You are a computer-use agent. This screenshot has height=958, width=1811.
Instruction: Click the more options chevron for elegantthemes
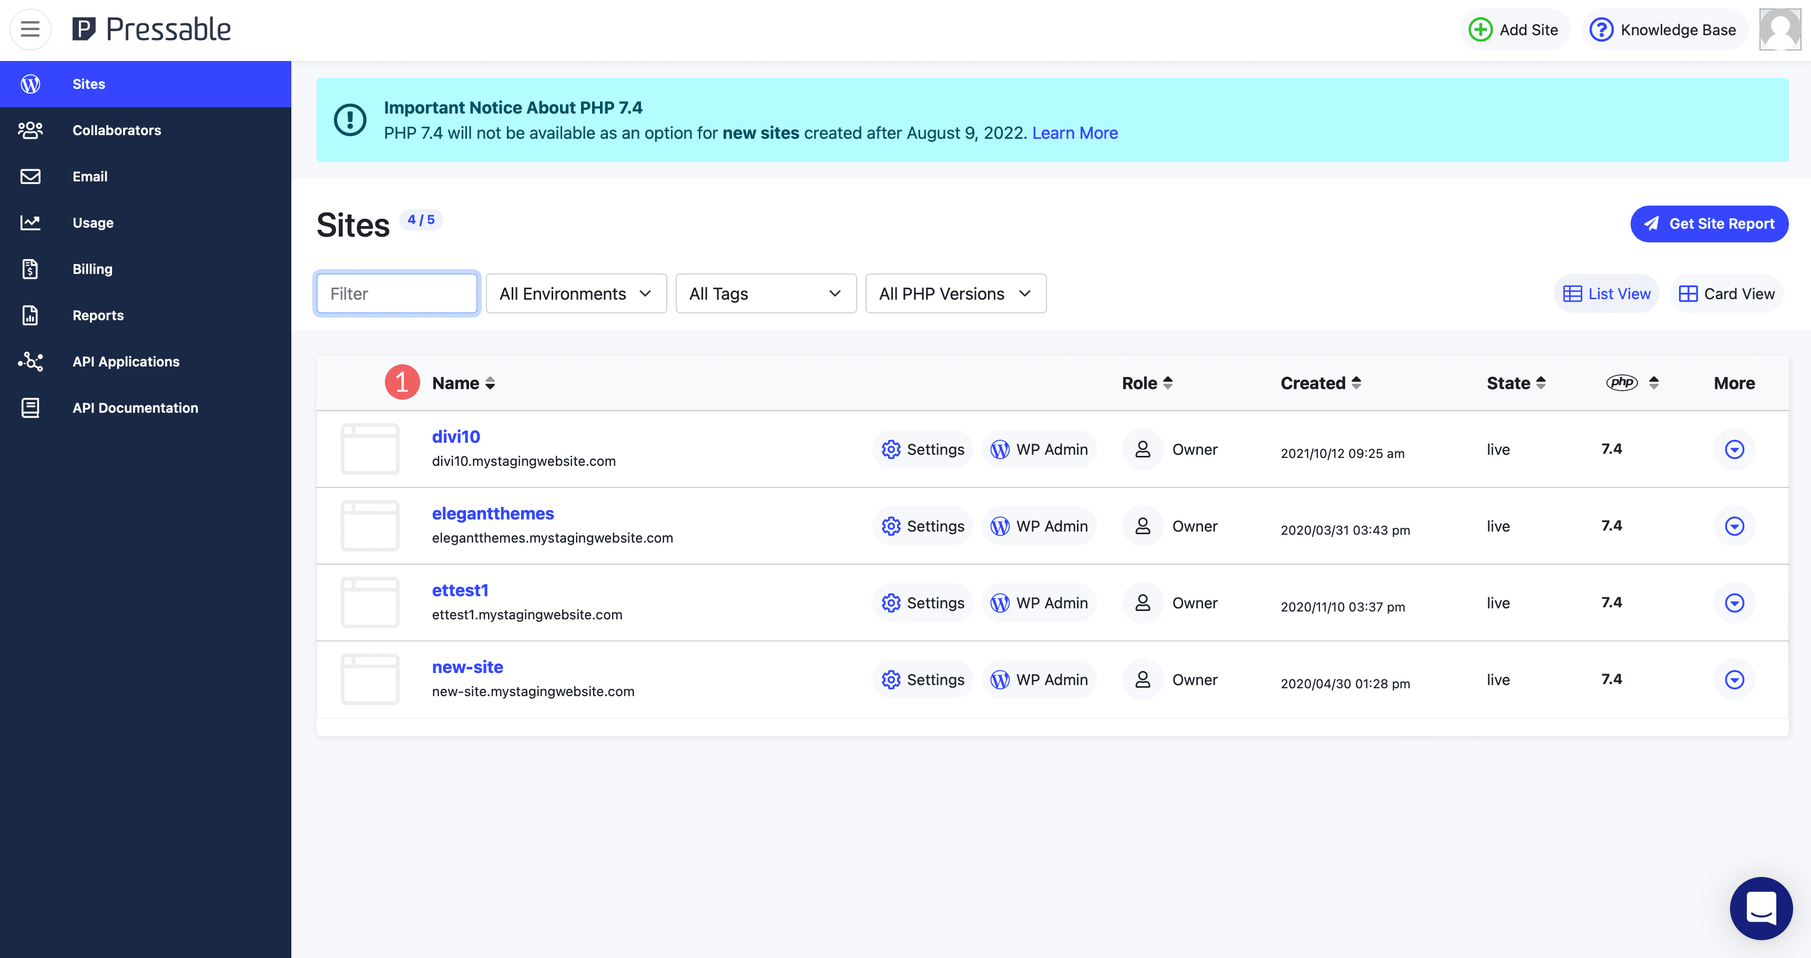(1734, 526)
